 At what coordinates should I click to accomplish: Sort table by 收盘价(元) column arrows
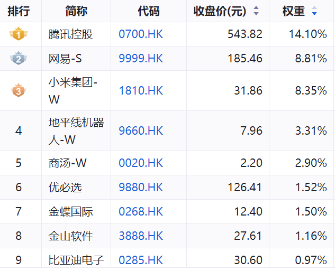(256, 11)
